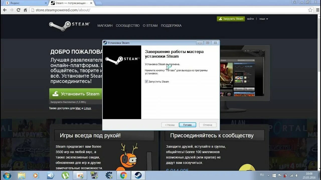Click the Игры всегда под рукой! heading
This screenshot has height=180, width=321.
pos(90,135)
